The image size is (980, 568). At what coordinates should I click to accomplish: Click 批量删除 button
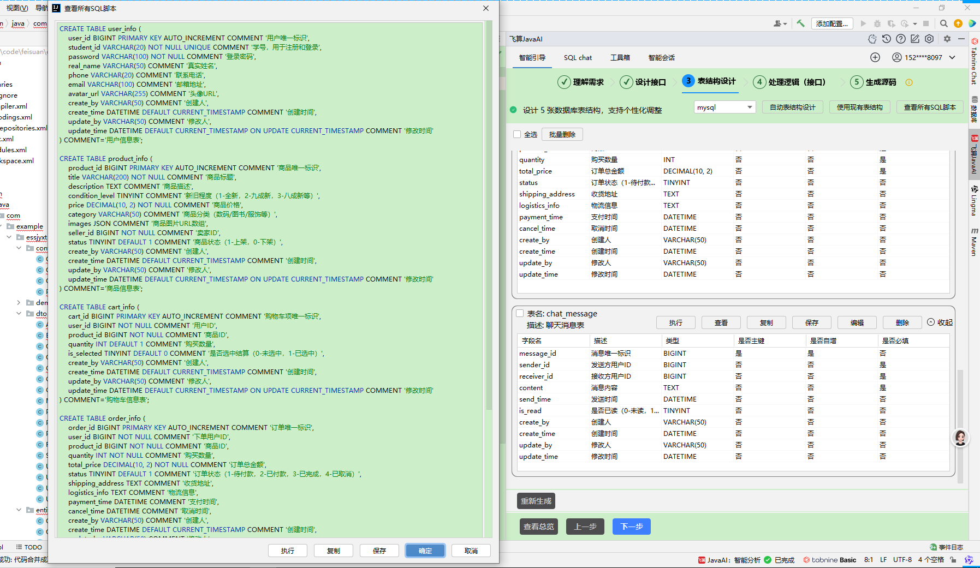click(562, 134)
